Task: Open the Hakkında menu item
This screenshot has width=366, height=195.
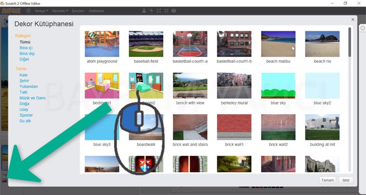Action: tap(96, 11)
